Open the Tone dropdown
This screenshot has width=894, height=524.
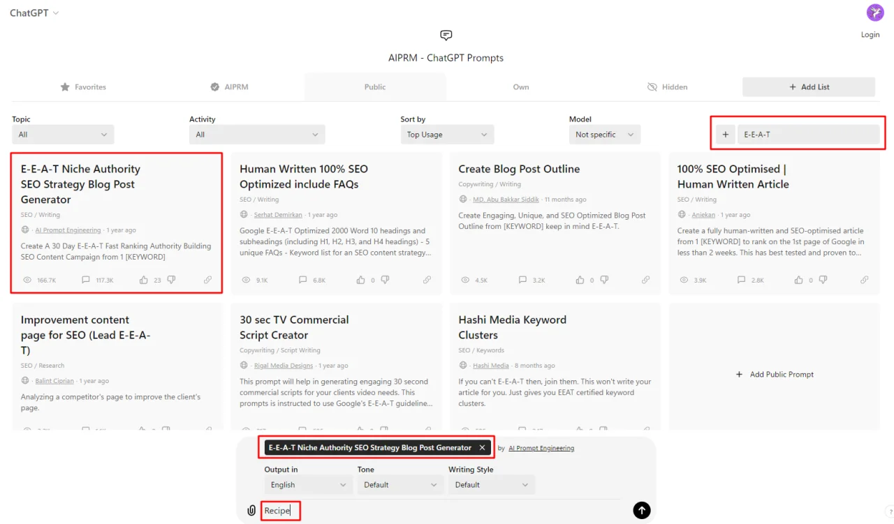pos(400,485)
